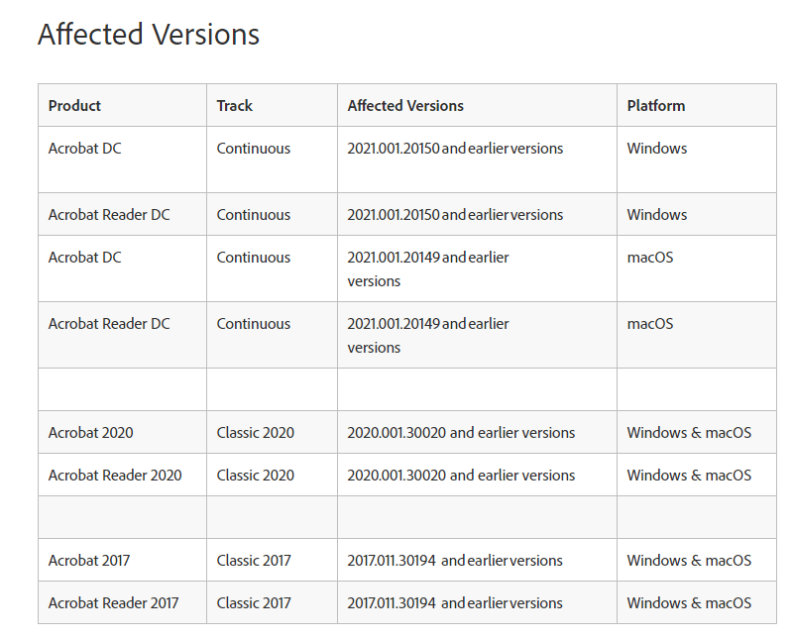Click the Acrobat Reader 2020 product cell

tap(115, 476)
